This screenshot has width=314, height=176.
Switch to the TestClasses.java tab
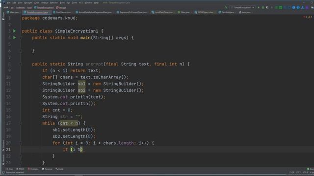click(x=62, y=12)
